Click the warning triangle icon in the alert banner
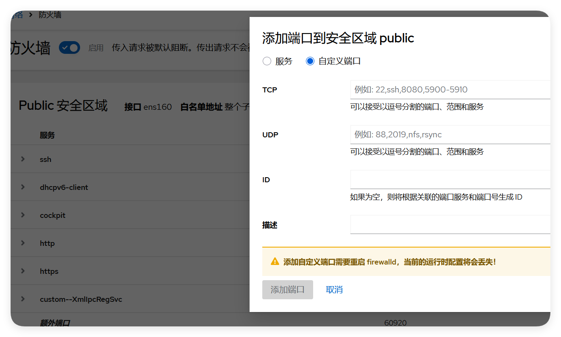Screen dimensions: 561x337 point(274,262)
